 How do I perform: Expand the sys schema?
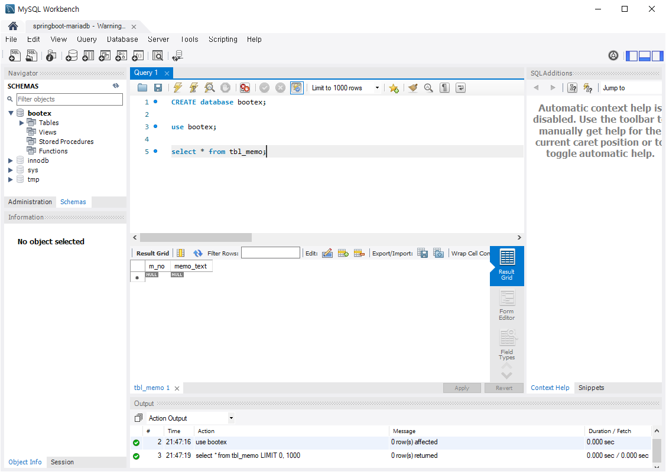pos(11,170)
